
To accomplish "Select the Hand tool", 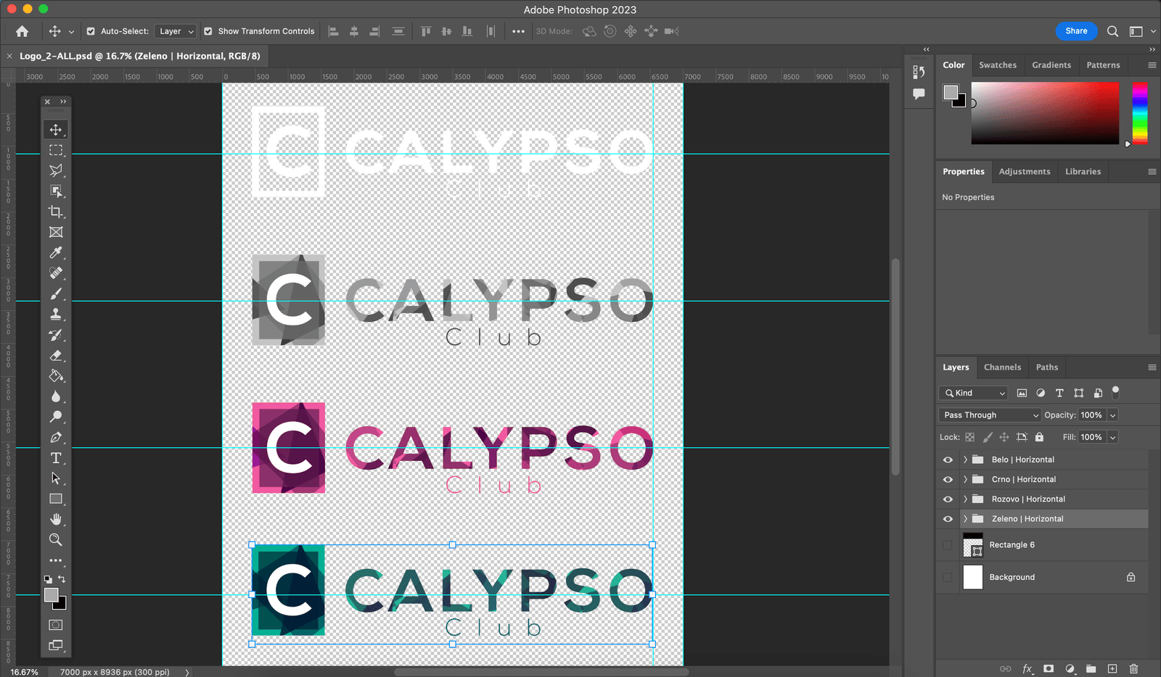I will tap(56, 520).
